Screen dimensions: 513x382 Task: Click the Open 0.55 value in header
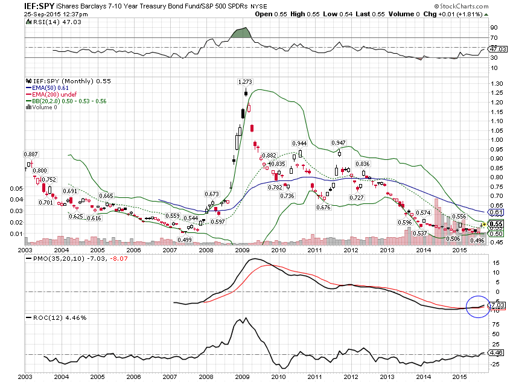[x=271, y=14]
